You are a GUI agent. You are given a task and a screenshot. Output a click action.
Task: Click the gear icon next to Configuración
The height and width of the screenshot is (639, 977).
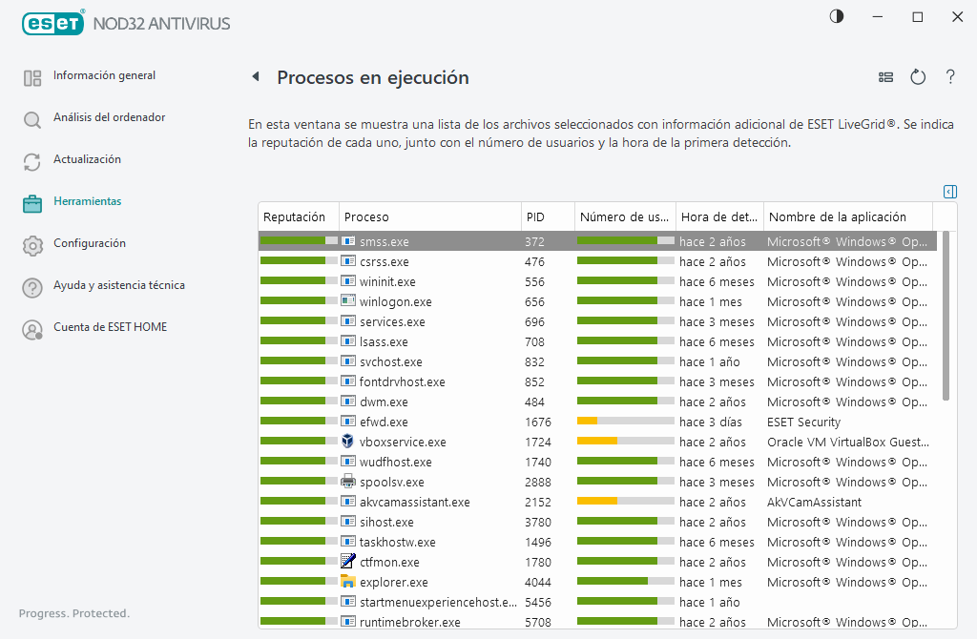pos(32,244)
